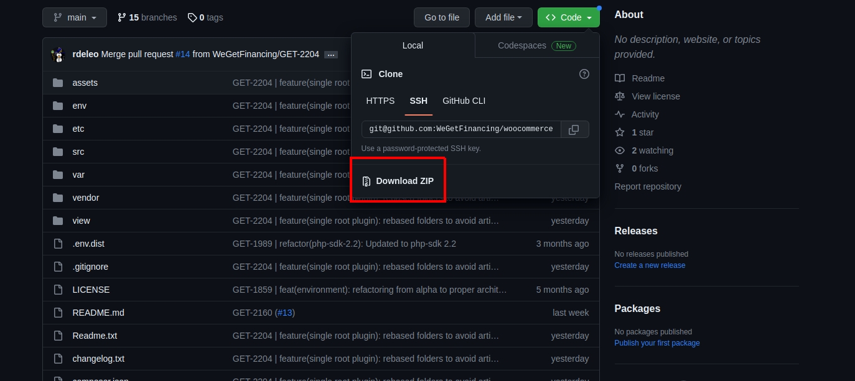Image resolution: width=855 pixels, height=381 pixels.
Task: Switch to the Codespaces tab
Action: click(537, 45)
